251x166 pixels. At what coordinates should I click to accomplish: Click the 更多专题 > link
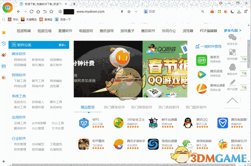point(233,30)
